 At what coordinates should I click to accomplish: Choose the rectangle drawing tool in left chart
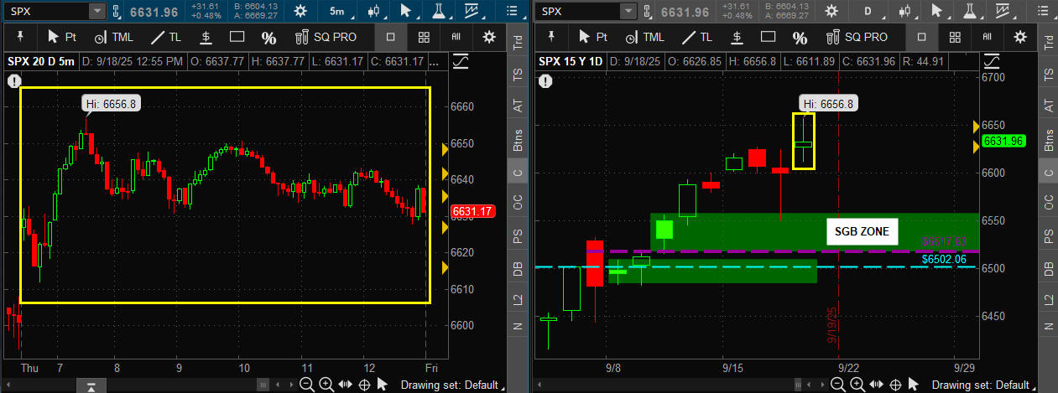click(x=237, y=38)
